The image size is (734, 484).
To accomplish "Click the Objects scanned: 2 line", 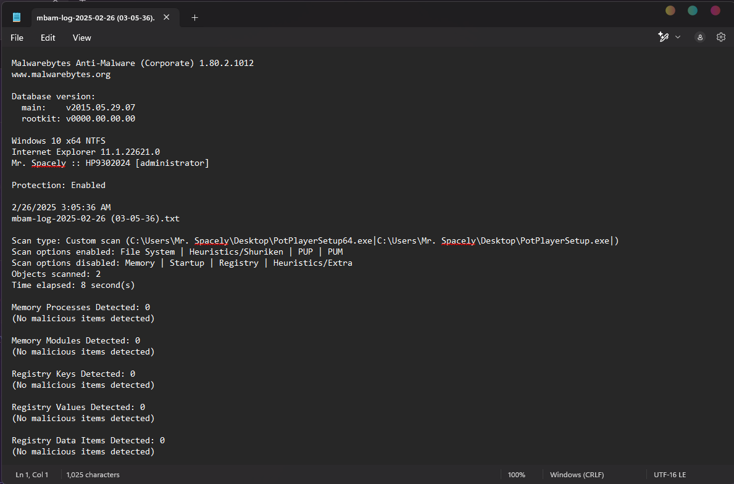I will tap(56, 274).
